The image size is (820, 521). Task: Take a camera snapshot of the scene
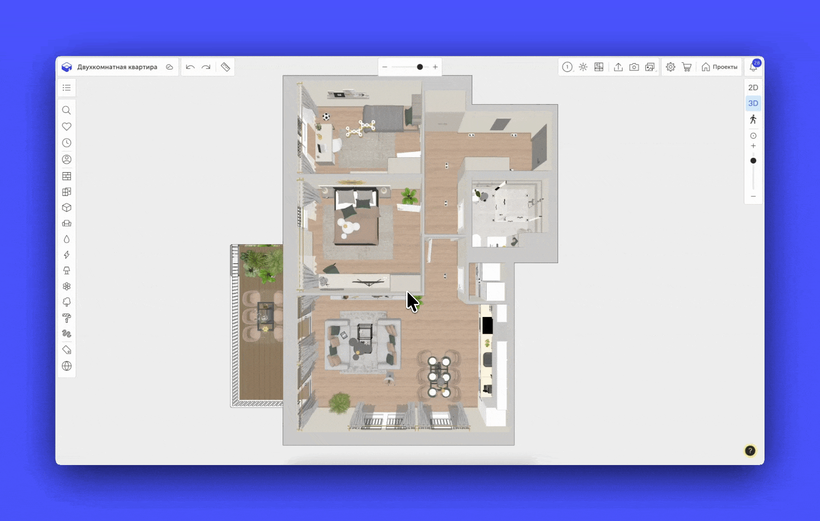click(x=634, y=67)
